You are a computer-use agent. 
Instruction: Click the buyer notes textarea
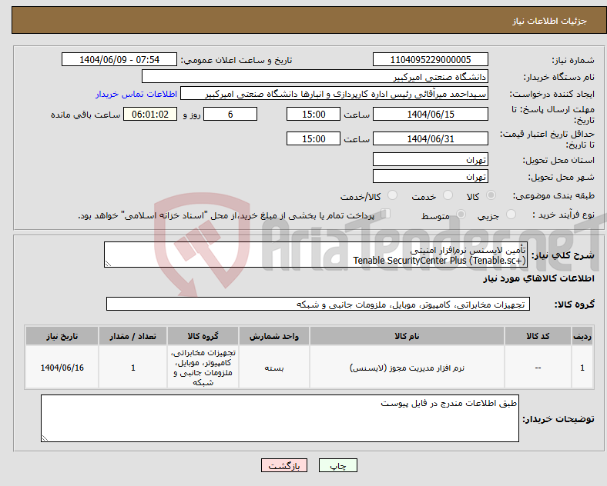tap(280, 418)
